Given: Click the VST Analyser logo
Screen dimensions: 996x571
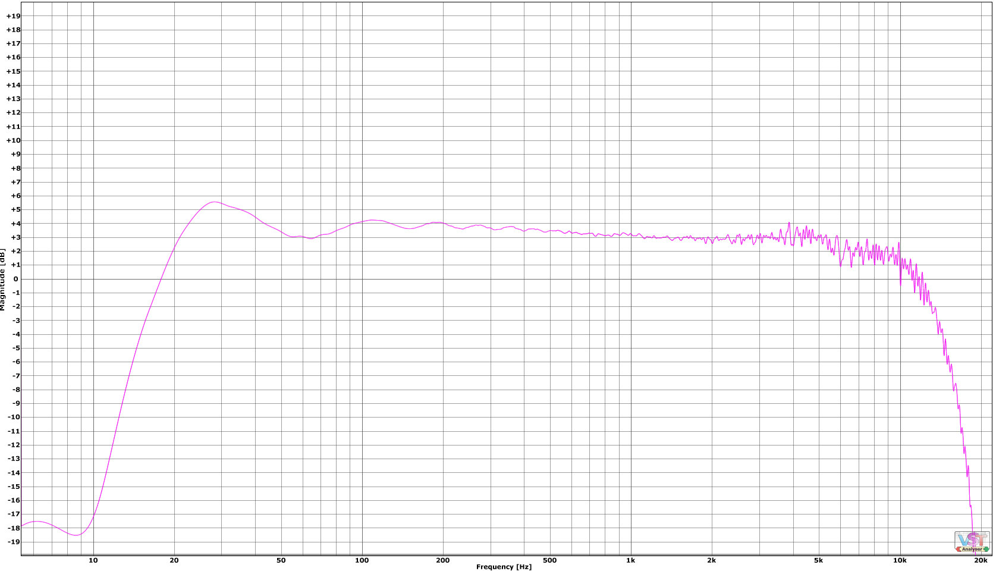Looking at the screenshot, I should click(x=972, y=539).
